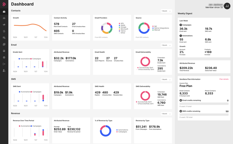
Task: Toggle Successfully Sent legend in Email Deliverability
Action: click(x=145, y=68)
